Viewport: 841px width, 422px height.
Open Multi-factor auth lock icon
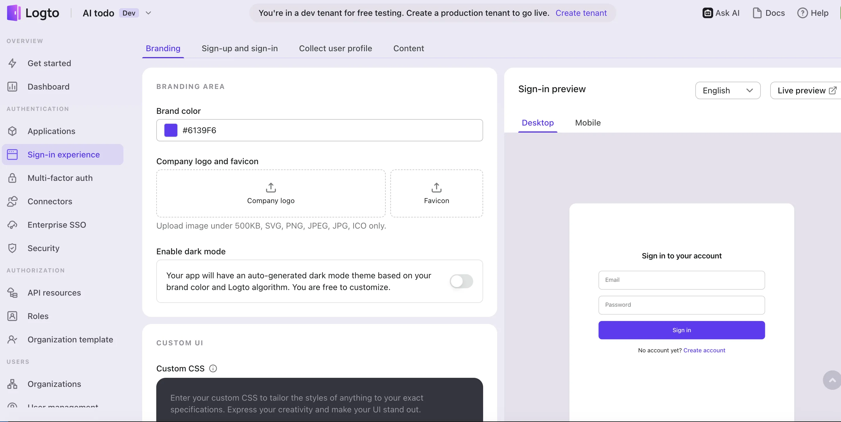tap(12, 178)
